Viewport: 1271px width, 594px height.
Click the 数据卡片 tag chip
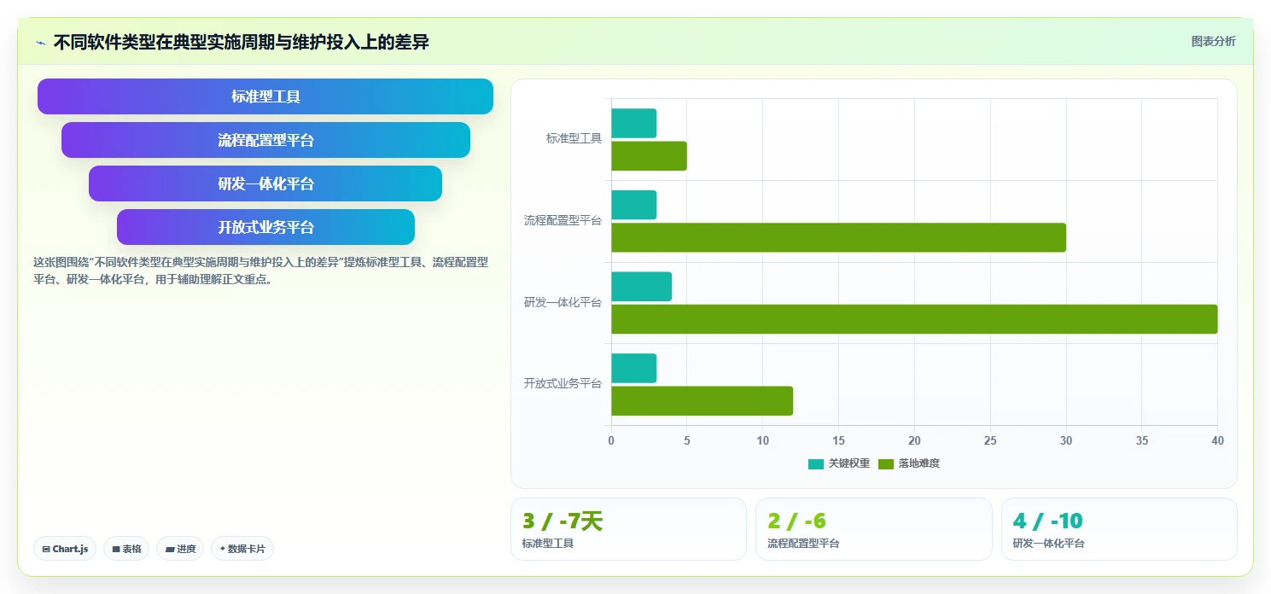pos(242,549)
